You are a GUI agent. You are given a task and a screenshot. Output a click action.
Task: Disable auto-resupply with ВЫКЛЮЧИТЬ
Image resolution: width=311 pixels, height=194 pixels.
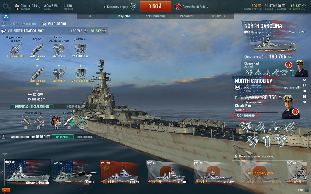point(85,137)
